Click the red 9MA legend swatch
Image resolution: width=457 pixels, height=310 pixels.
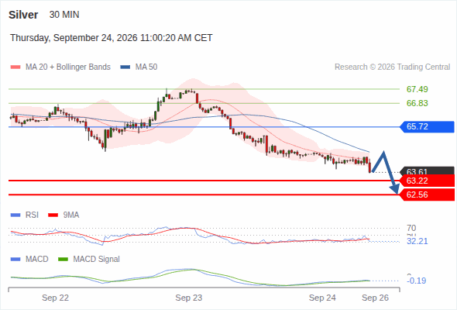point(53,215)
